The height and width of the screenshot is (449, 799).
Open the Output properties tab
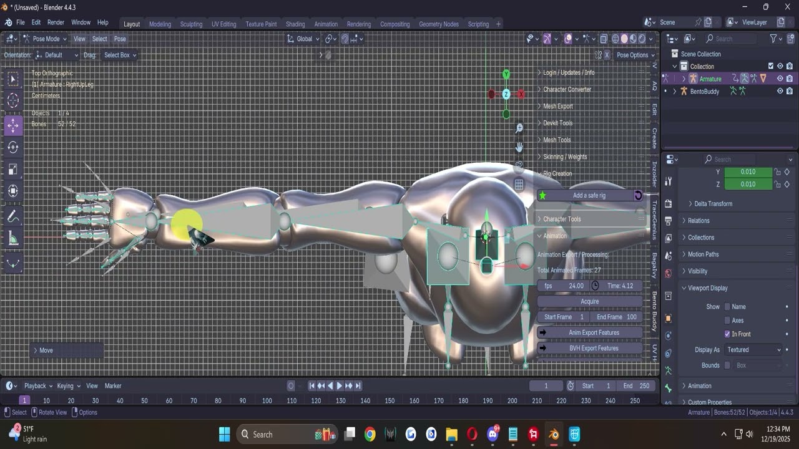[668, 221]
